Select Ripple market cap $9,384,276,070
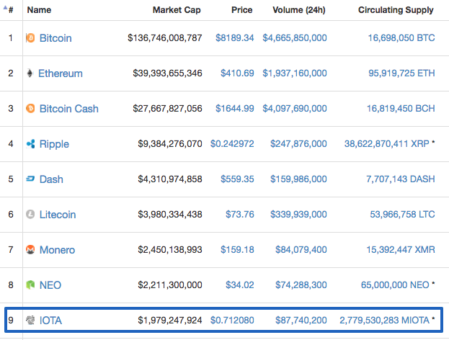Screen dimensions: 449x340 (x=170, y=143)
